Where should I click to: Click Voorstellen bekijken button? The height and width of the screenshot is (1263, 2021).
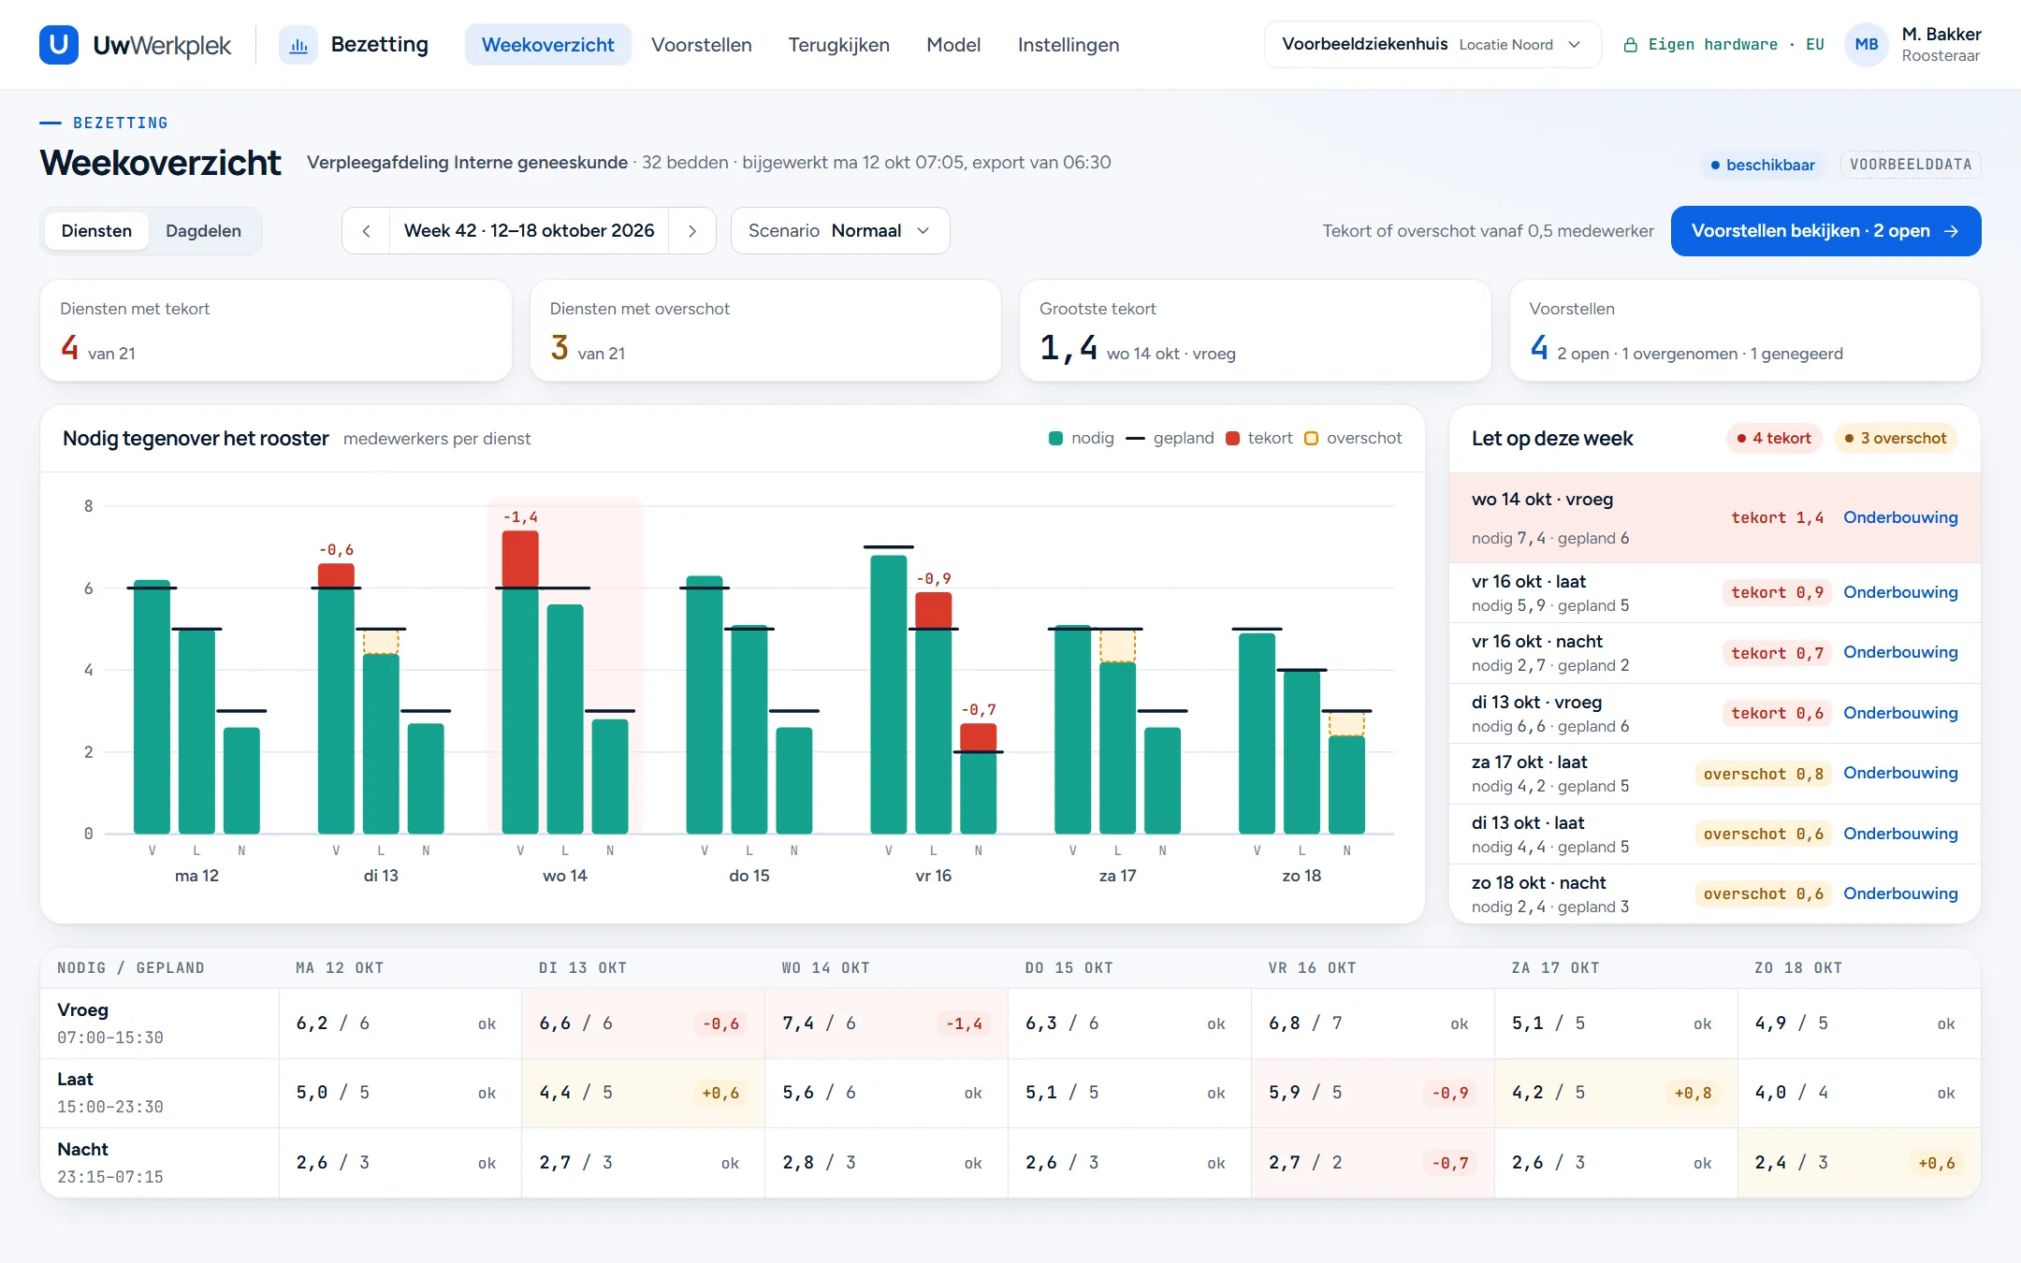tap(1825, 231)
